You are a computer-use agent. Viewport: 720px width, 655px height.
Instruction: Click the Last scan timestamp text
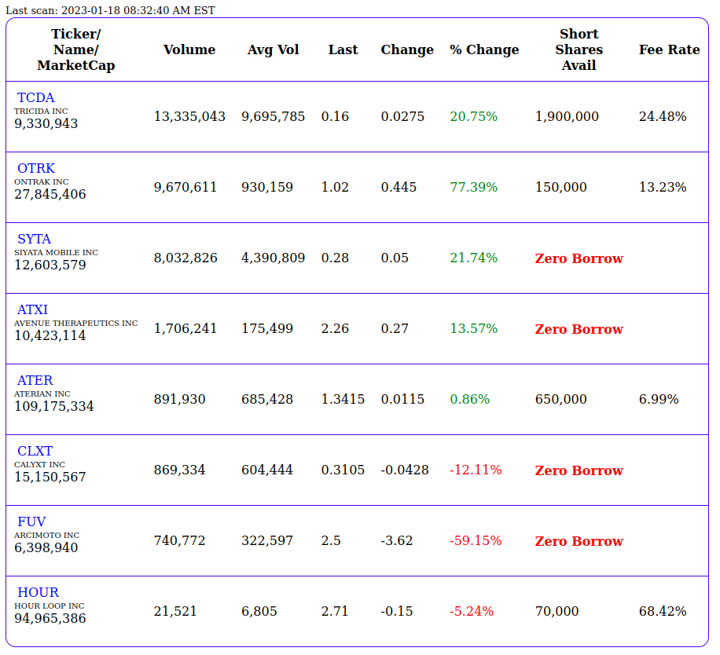coord(110,10)
